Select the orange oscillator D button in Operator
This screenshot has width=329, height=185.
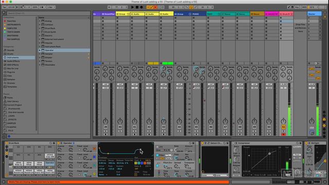tap(94, 149)
